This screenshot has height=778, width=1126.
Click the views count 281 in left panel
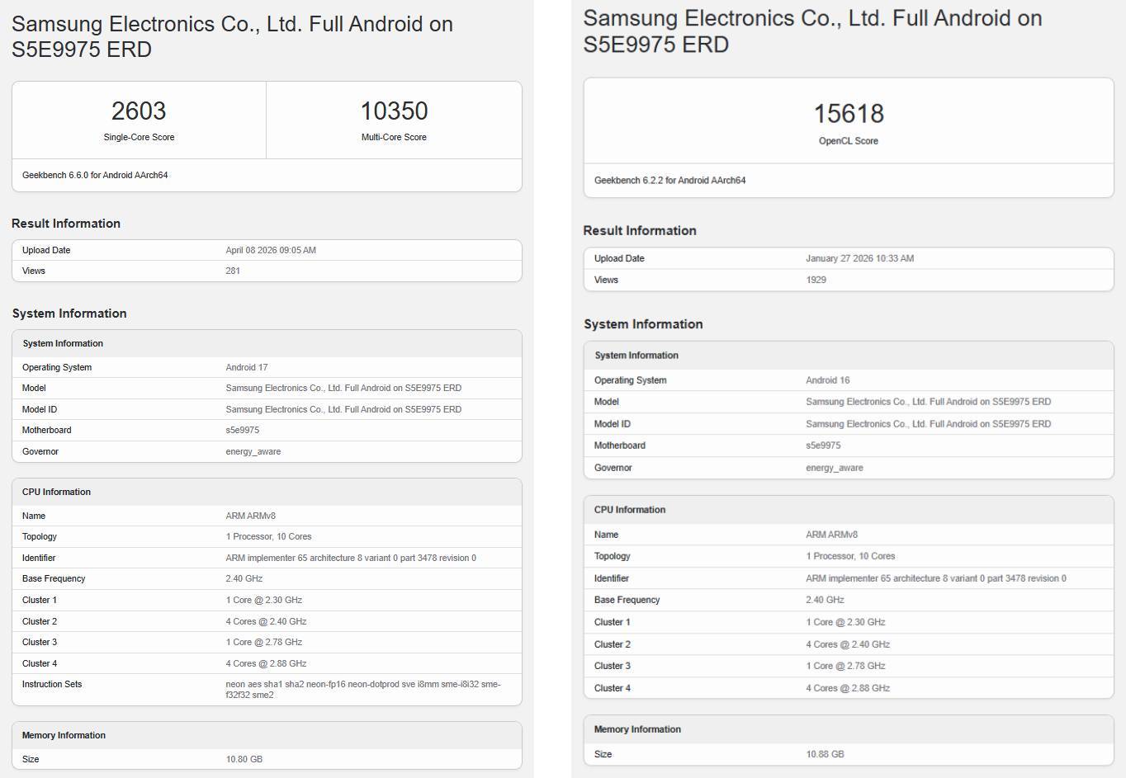233,271
